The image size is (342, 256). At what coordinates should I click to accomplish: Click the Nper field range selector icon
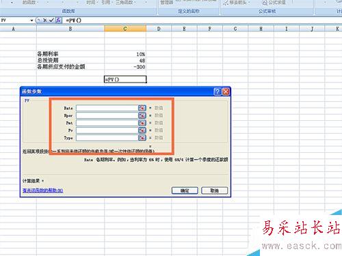click(142, 115)
